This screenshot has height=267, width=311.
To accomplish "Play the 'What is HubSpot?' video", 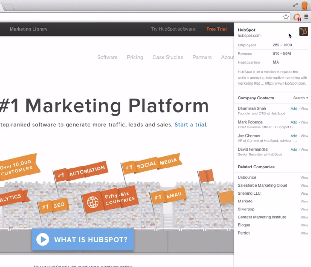I will click(x=83, y=240).
